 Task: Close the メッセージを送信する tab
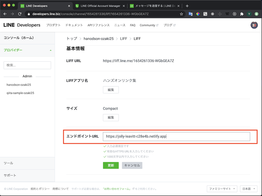click(178, 6)
